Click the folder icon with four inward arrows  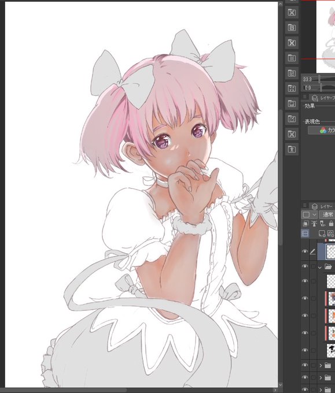(292, 88)
